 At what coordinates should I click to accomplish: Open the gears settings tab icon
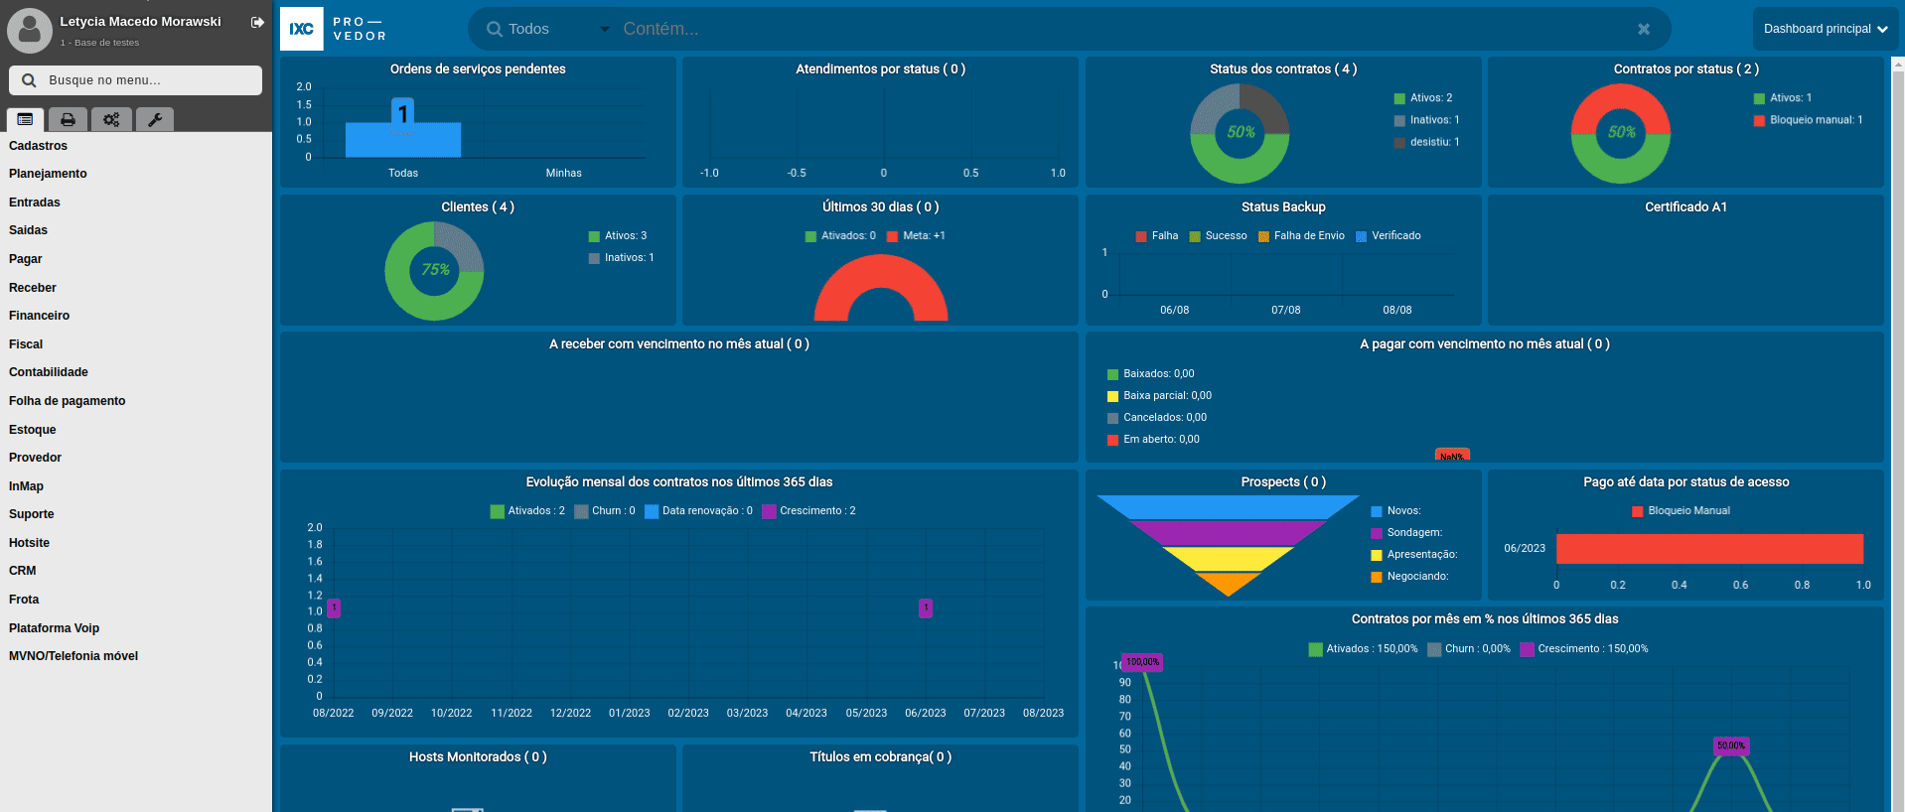coord(111,120)
